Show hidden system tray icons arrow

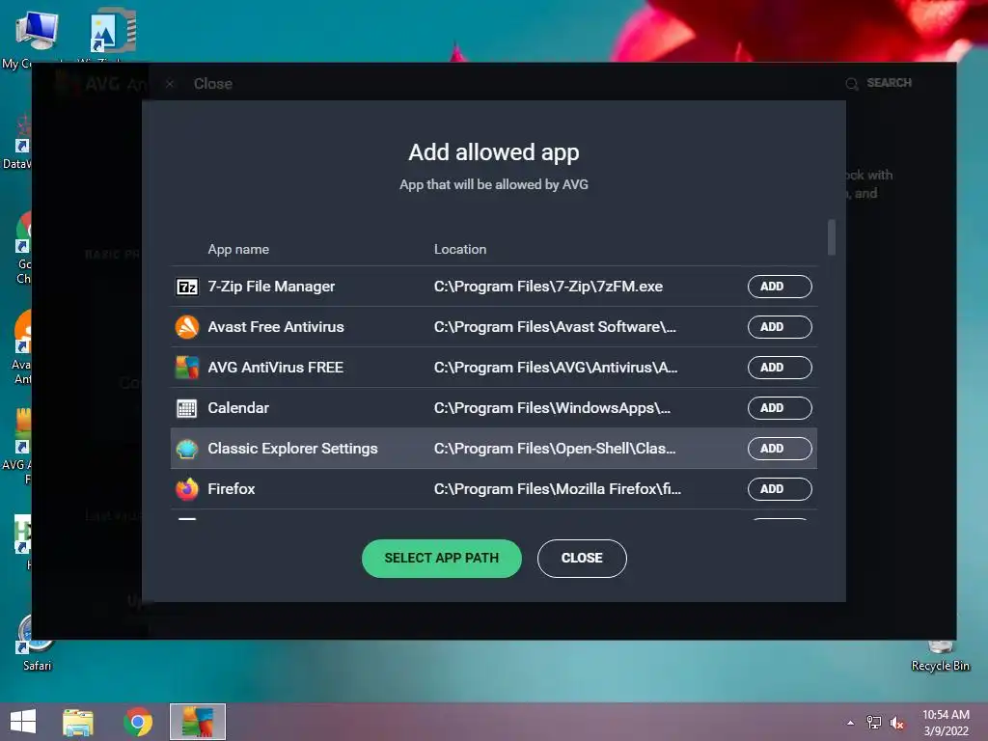[851, 723]
